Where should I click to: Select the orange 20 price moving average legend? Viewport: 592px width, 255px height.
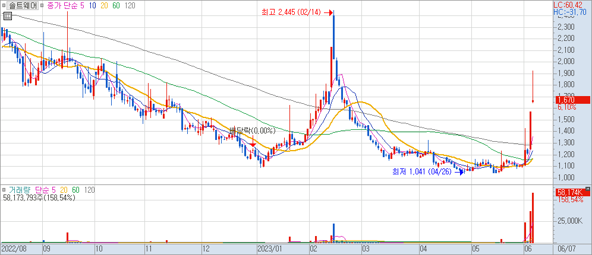coord(105,6)
